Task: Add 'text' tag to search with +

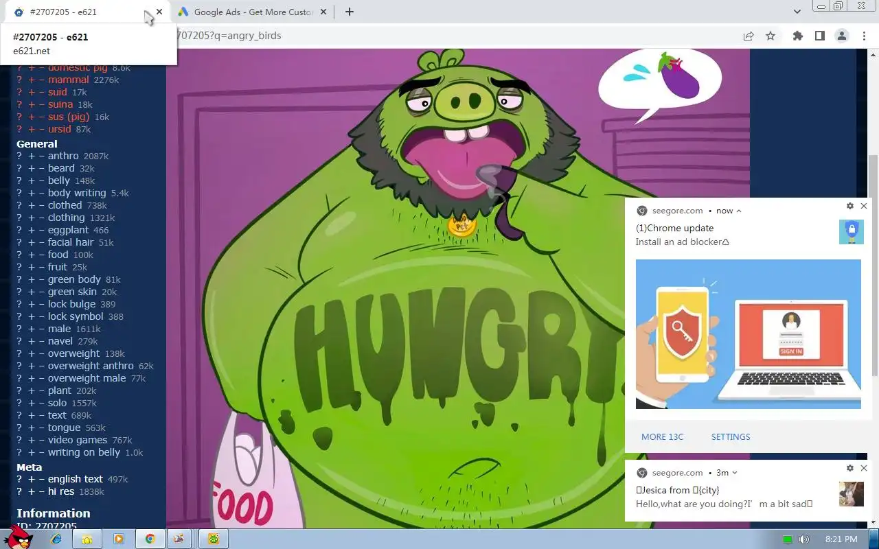Action: tap(32, 415)
